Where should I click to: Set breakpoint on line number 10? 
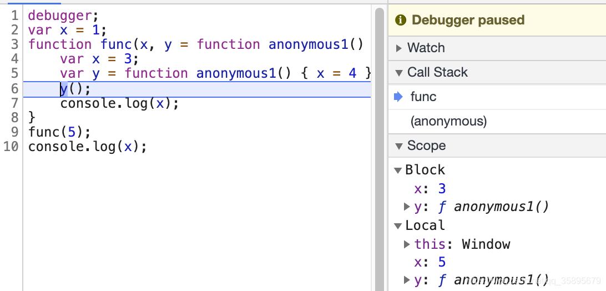coord(11,147)
